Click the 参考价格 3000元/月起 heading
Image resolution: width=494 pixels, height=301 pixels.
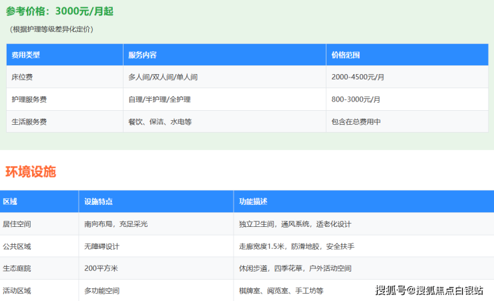(59, 11)
